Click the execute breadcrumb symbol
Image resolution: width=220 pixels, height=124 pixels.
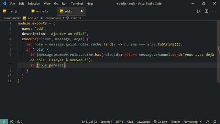(76, 18)
